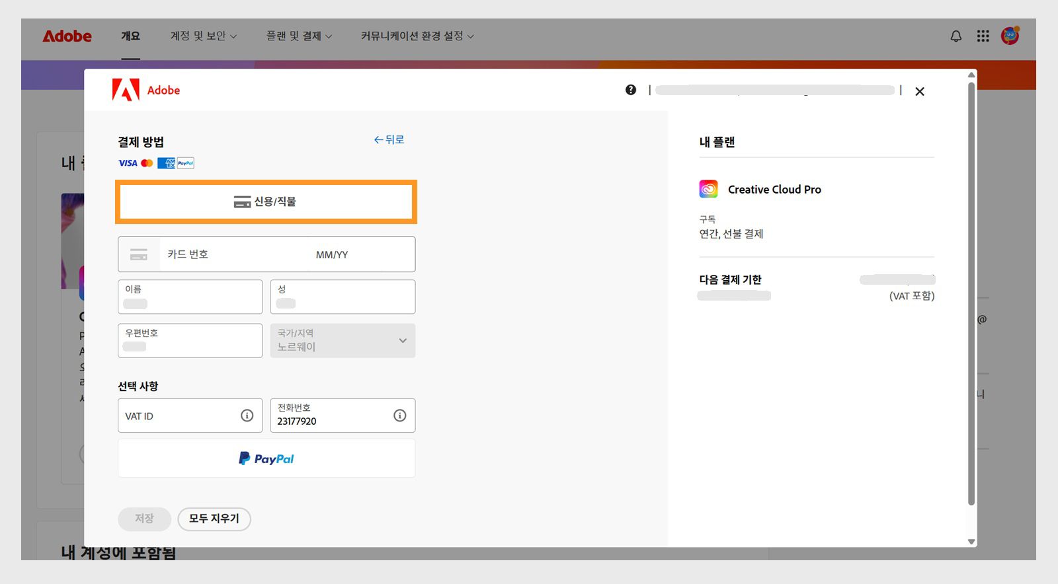
Task: Choose PayPal as the payment method
Action: (266, 458)
